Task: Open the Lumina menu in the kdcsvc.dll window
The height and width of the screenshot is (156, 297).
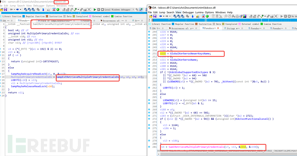Action: [x=199, y=12]
